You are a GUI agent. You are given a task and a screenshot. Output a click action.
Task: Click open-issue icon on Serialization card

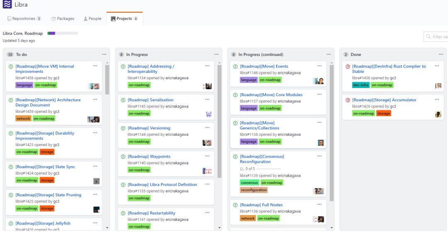tap(123, 100)
